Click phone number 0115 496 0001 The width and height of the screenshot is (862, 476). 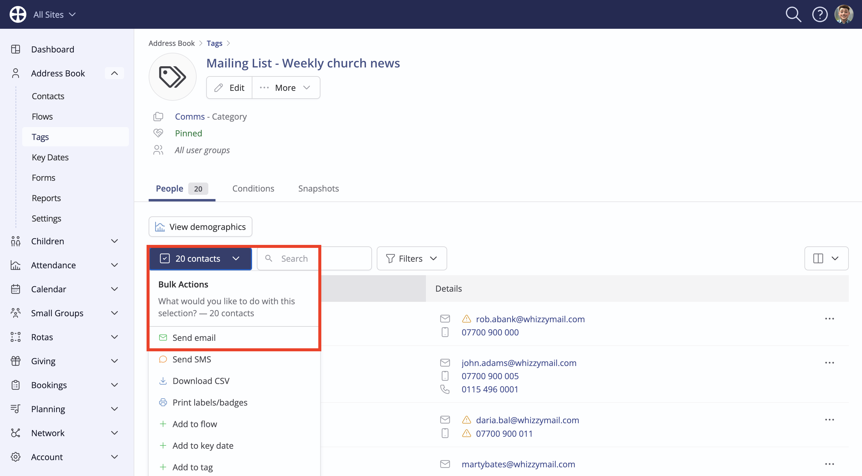pos(490,389)
